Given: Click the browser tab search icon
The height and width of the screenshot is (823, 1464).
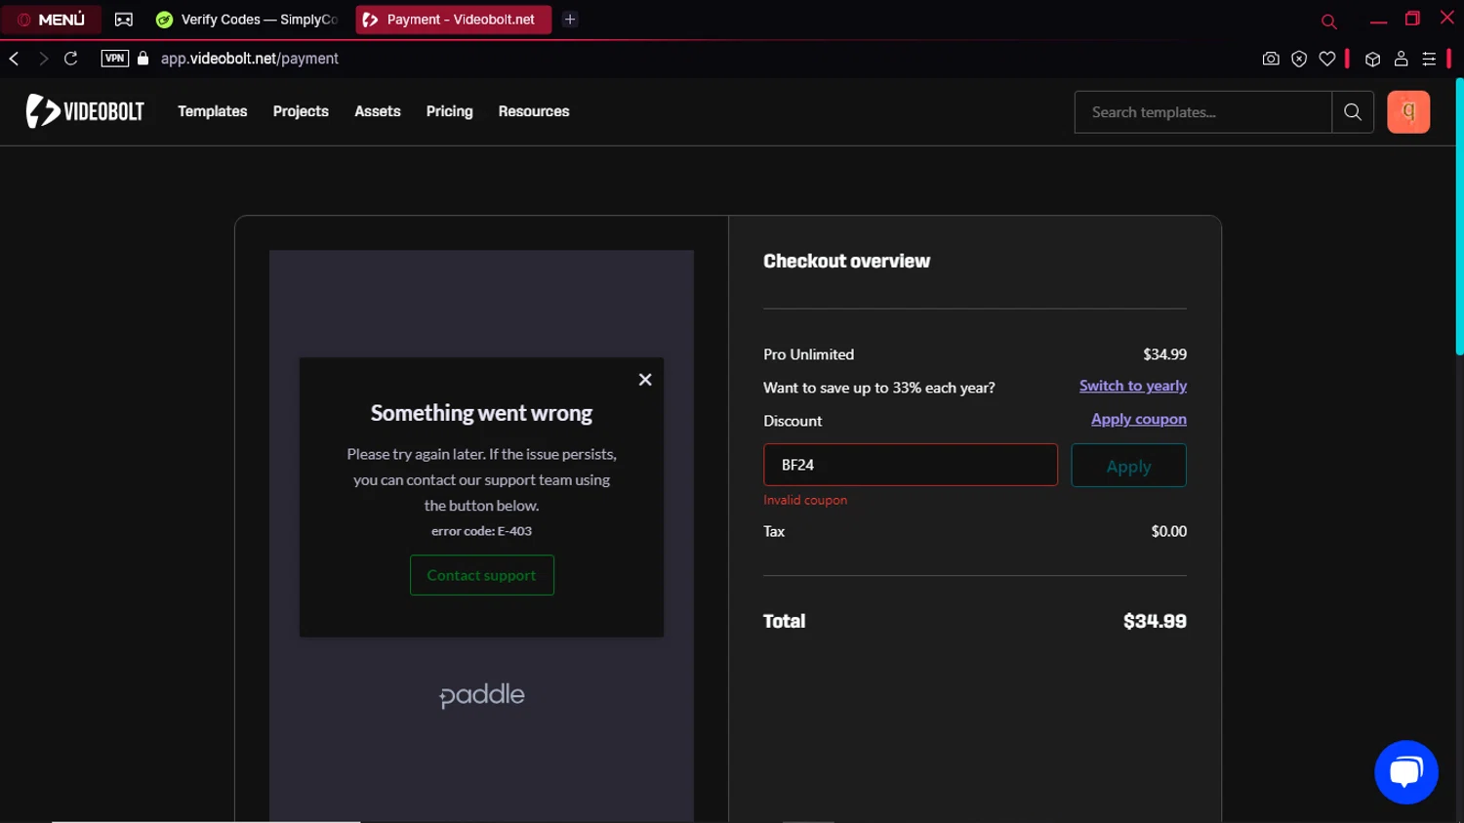Looking at the screenshot, I should [1328, 21].
